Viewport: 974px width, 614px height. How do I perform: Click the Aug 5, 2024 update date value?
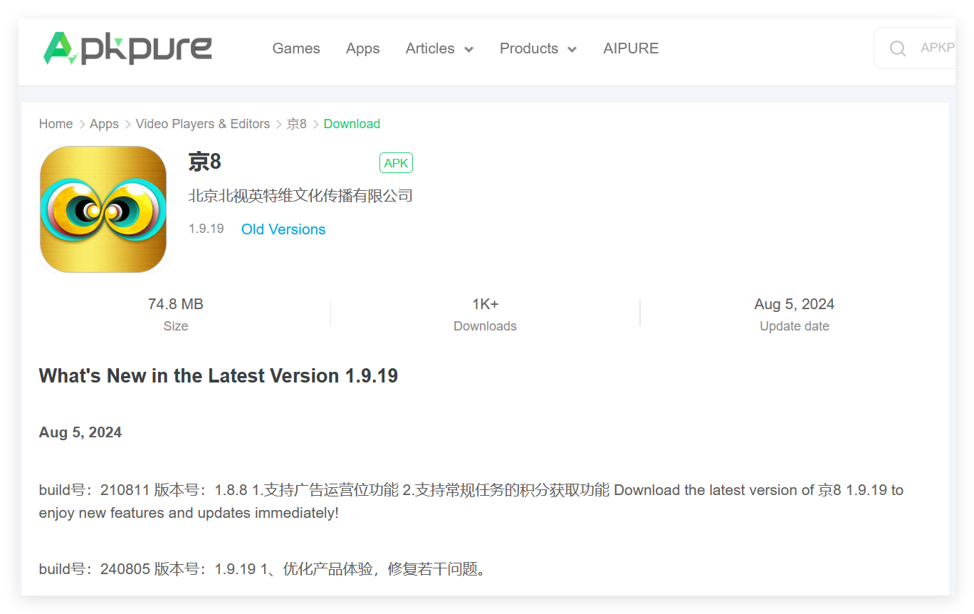tap(795, 304)
